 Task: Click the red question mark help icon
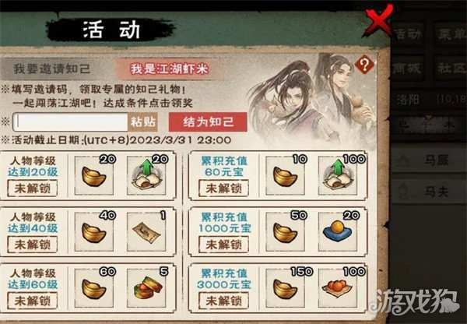coord(364,64)
